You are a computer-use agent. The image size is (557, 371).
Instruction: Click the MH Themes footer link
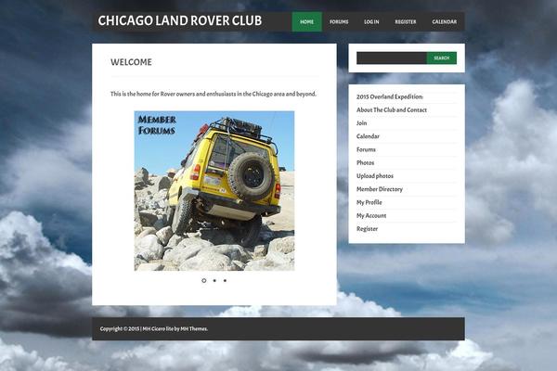click(x=194, y=328)
